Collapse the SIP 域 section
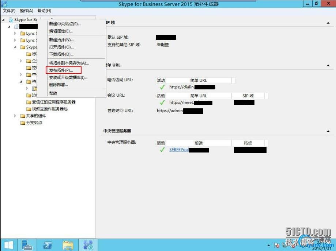The height and width of the screenshot is (251, 336). coord(328,23)
